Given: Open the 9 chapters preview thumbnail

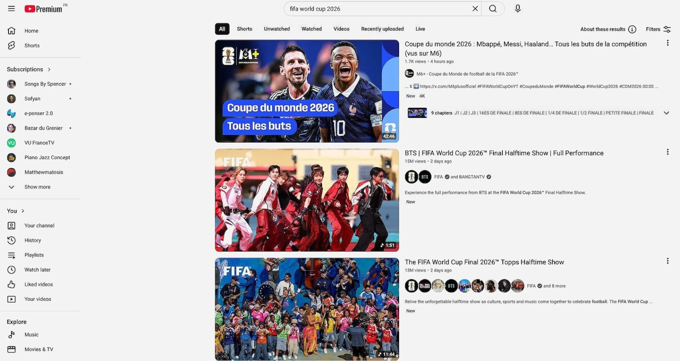Looking at the screenshot, I should click(417, 113).
